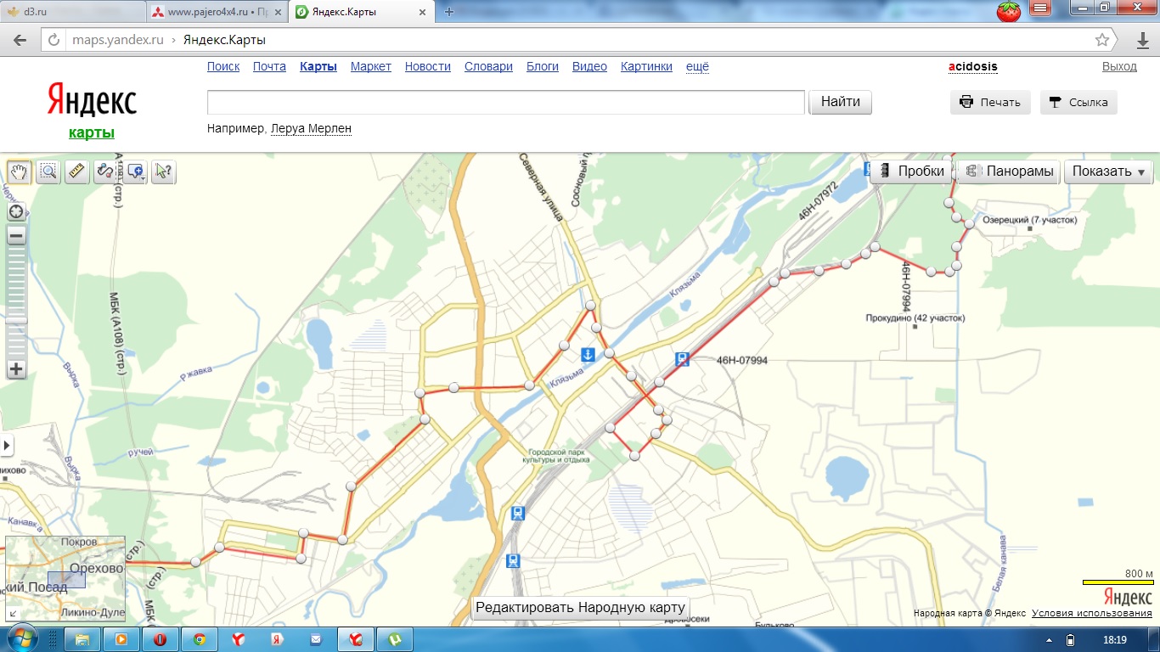Open the Картинки service link
This screenshot has width=1160, height=652.
click(x=646, y=66)
